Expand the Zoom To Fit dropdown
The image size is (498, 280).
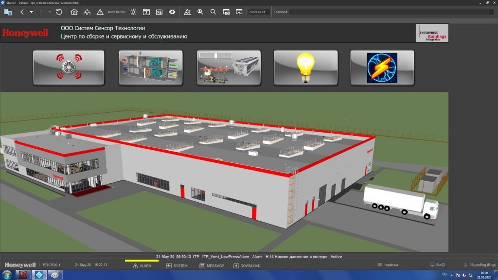coord(268,12)
